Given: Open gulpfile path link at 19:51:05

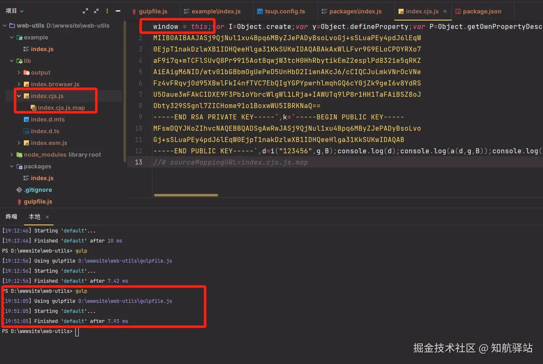Looking at the screenshot, I should tap(125, 301).
